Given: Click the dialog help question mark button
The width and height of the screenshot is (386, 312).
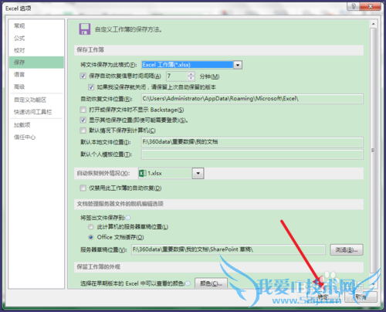Looking at the screenshot, I should point(354,6).
